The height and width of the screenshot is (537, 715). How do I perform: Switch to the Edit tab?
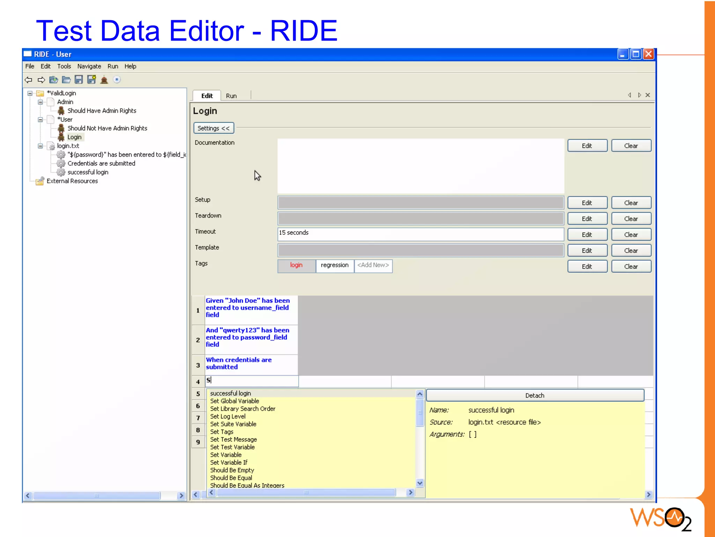[x=207, y=96]
